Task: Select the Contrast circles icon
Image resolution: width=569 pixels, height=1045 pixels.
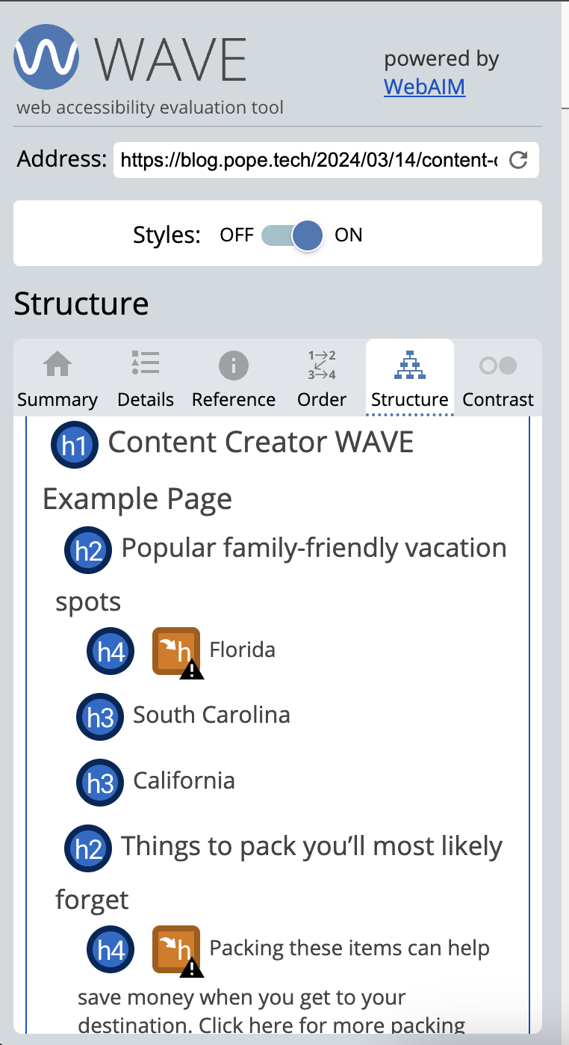Action: [x=498, y=364]
